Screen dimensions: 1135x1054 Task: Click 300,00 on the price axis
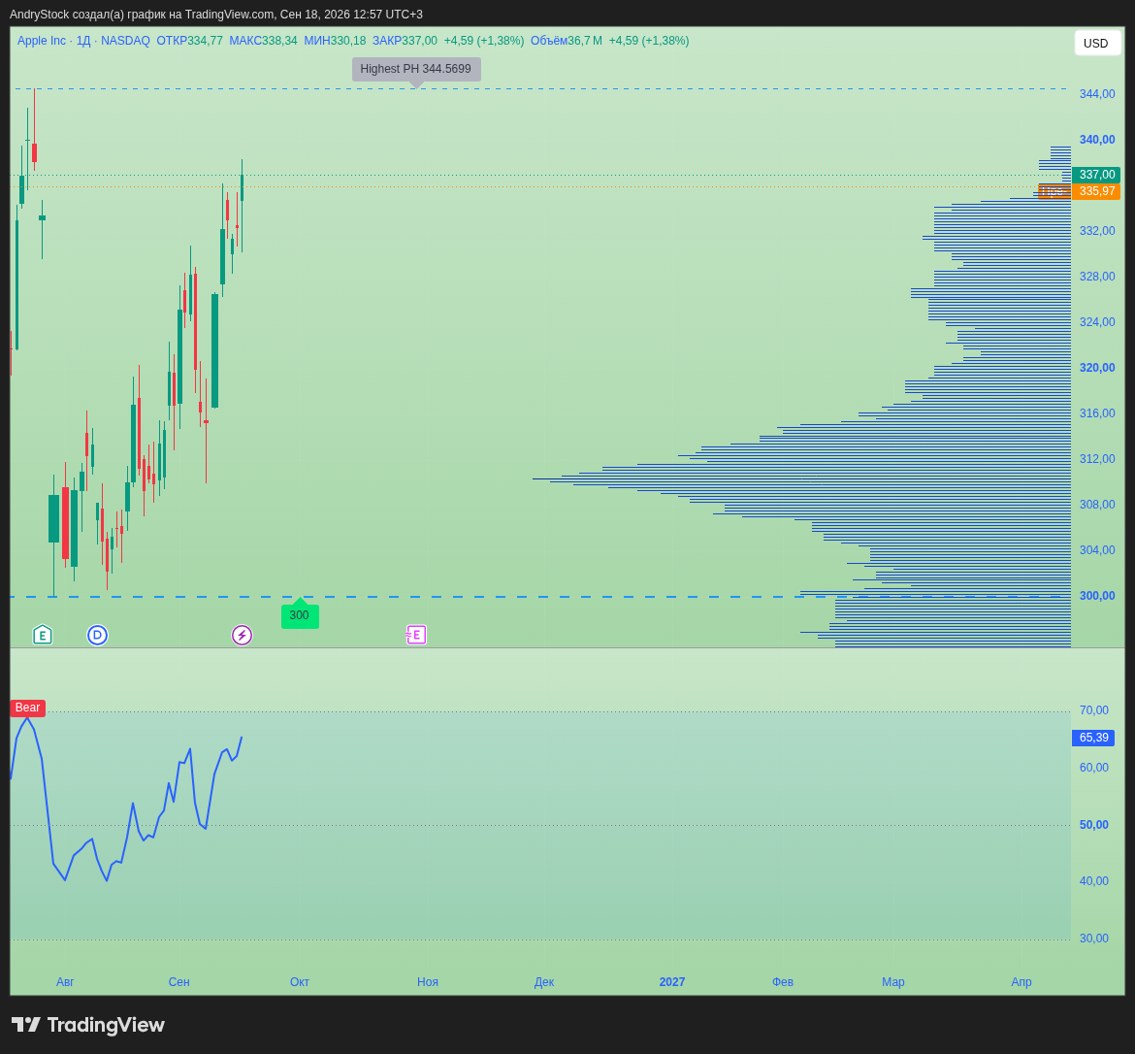pyautogui.click(x=1097, y=596)
